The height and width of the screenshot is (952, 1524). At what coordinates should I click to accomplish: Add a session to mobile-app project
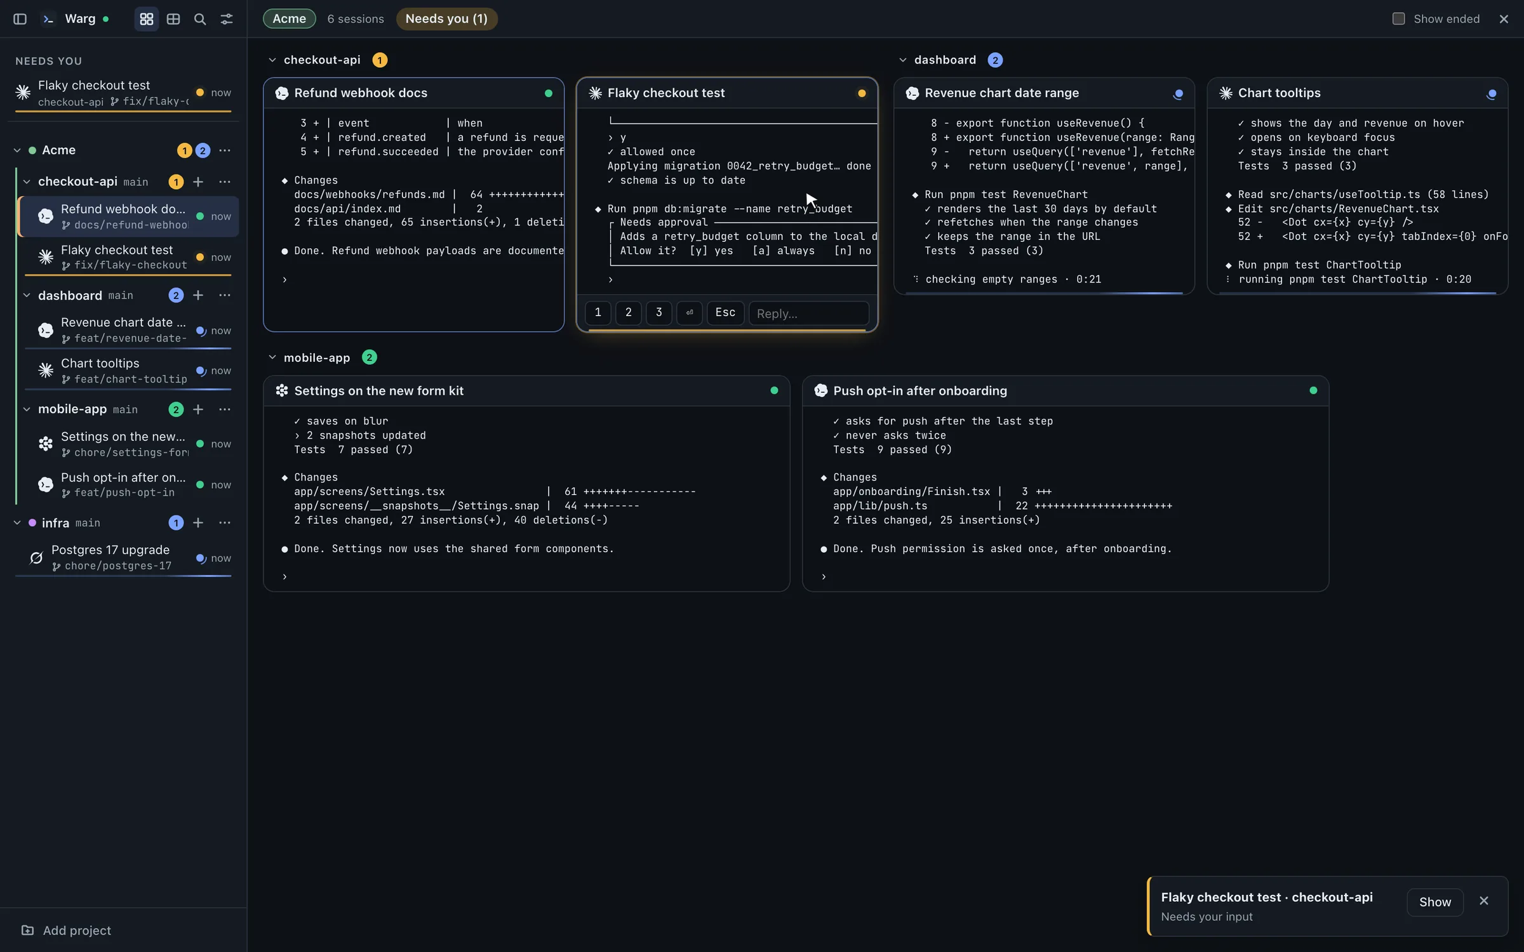tap(198, 410)
